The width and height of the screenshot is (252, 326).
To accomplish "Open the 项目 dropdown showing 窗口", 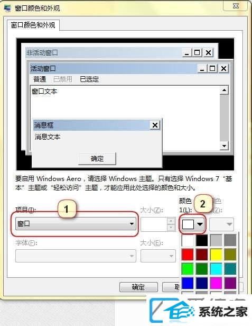I will (76, 224).
